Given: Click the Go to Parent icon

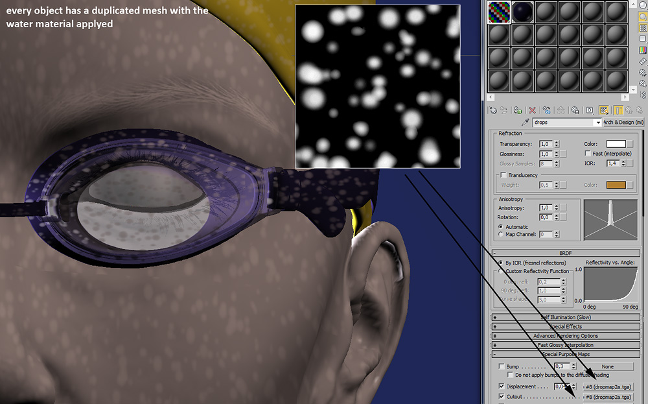Looking at the screenshot, I should pos(629,110).
